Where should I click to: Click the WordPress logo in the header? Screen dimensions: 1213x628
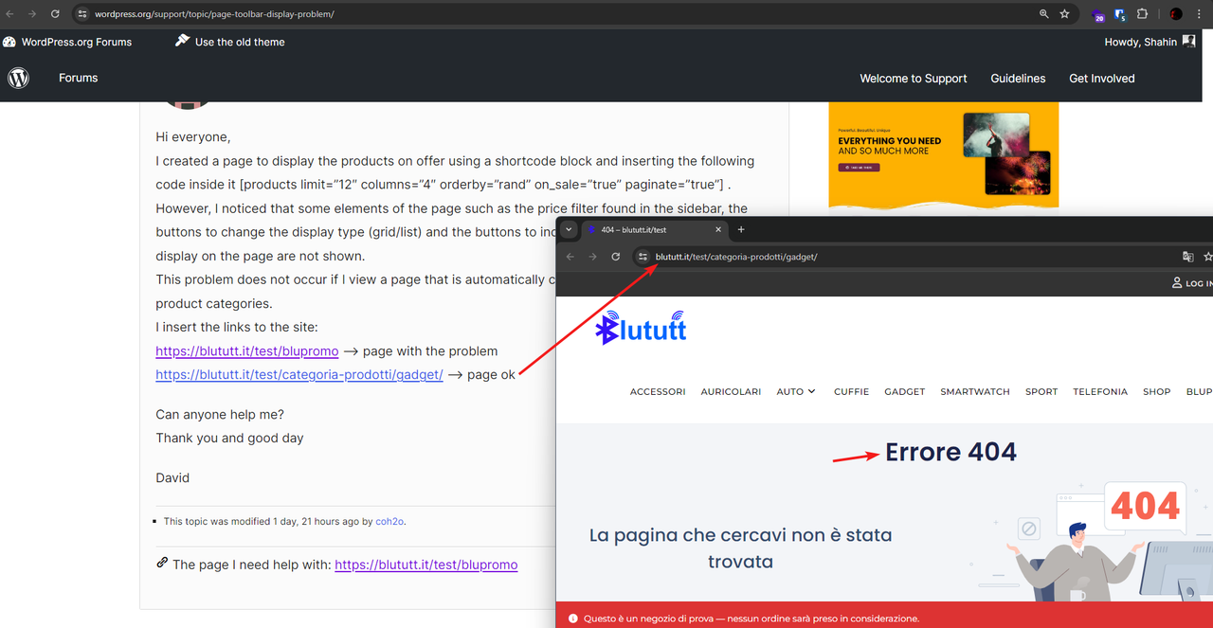coord(19,78)
